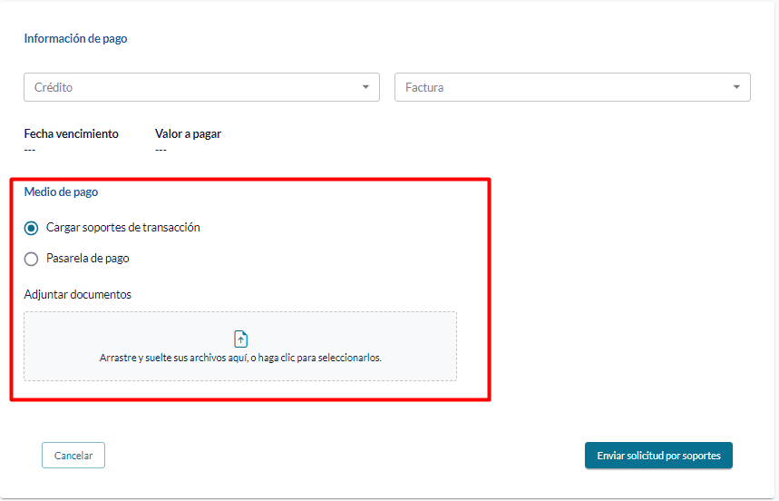Viewport: 779px width, 501px height.
Task: Click the 'Arrastre y suelte sus archivos' text
Action: click(x=240, y=358)
